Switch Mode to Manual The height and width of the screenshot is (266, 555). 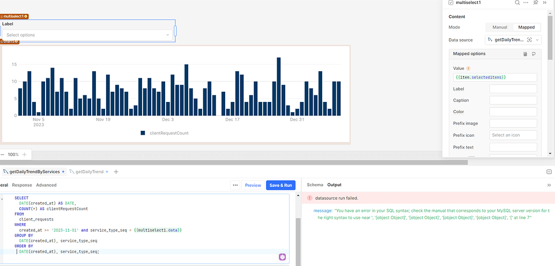click(x=500, y=27)
